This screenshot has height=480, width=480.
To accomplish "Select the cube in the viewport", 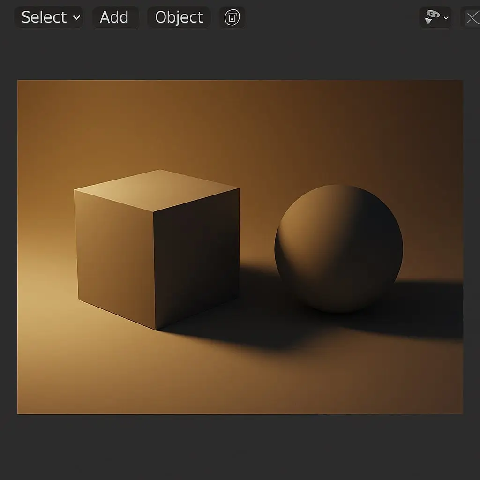I will pos(157,249).
